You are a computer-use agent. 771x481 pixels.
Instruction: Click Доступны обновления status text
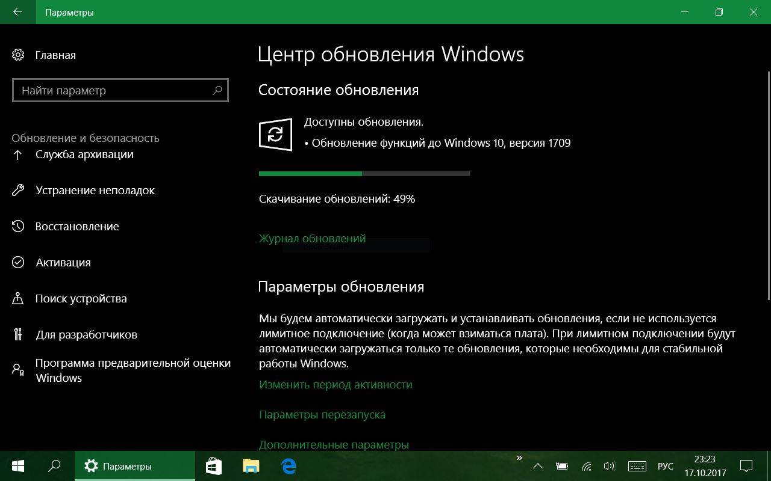364,122
